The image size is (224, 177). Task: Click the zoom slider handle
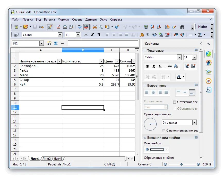(182, 164)
